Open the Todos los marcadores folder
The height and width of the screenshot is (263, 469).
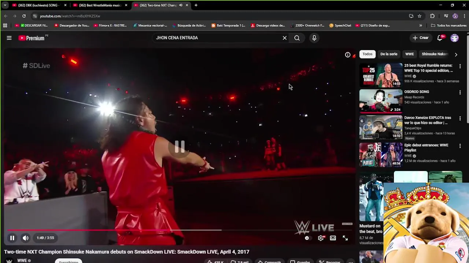pyautogui.click(x=449, y=26)
